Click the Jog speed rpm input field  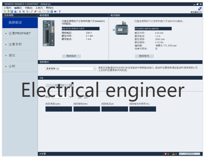coord(60,97)
